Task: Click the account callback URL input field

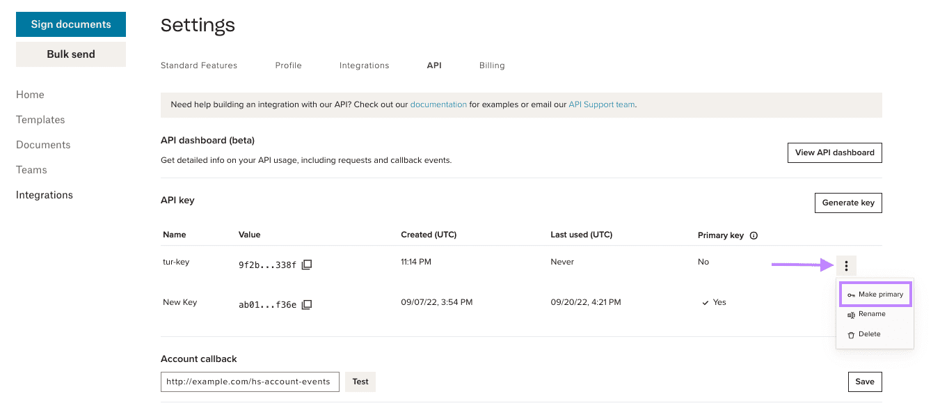Action: point(249,382)
